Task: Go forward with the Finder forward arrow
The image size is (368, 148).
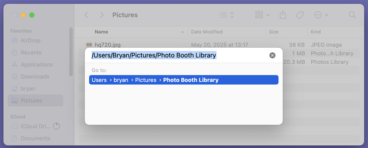Action: click(x=102, y=15)
